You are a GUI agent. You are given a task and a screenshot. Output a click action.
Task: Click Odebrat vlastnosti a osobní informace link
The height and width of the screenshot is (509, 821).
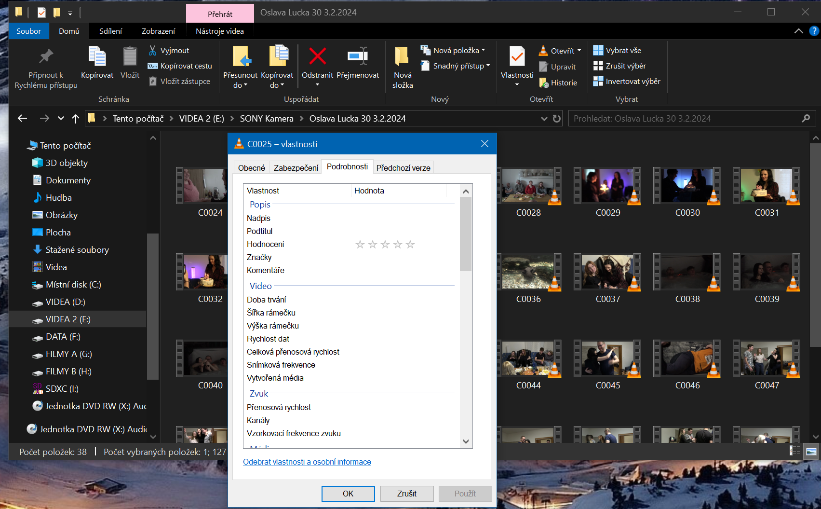pos(307,462)
